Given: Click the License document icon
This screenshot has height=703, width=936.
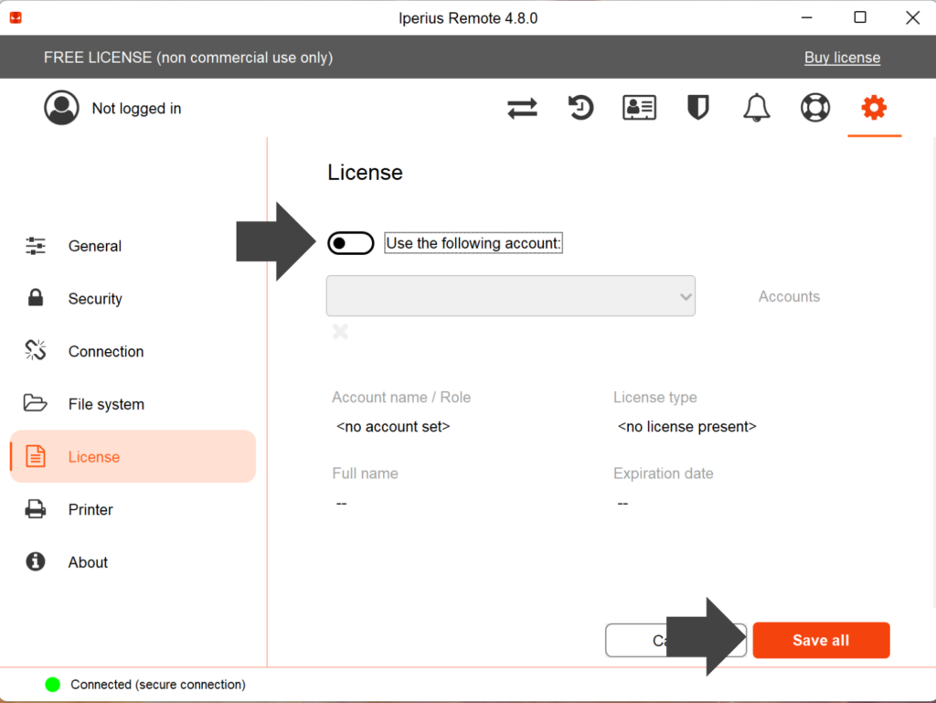Looking at the screenshot, I should point(36,456).
